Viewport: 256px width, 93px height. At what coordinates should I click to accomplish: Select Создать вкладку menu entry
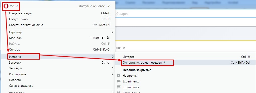(58, 13)
